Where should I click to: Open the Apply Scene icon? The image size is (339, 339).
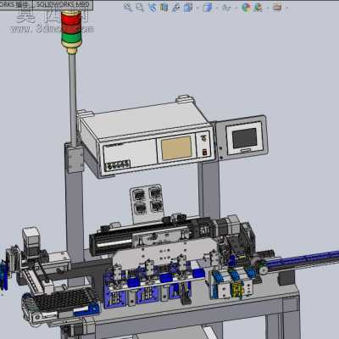coord(258,8)
